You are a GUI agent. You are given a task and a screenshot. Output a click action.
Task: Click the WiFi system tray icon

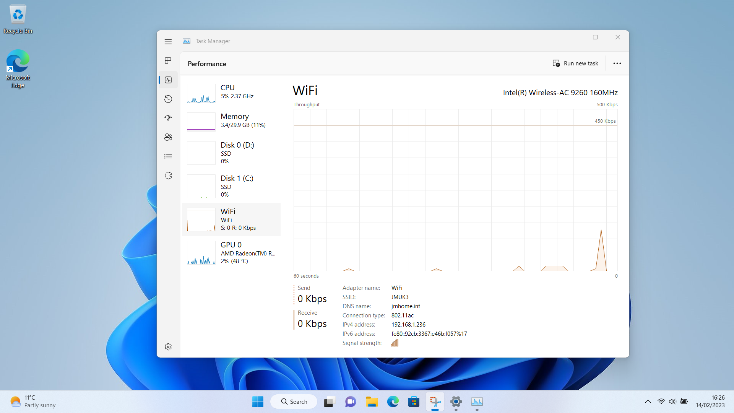click(x=661, y=402)
